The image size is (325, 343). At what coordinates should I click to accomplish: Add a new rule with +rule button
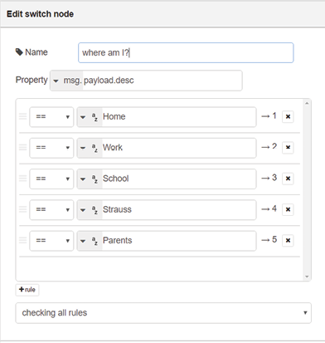(27, 290)
